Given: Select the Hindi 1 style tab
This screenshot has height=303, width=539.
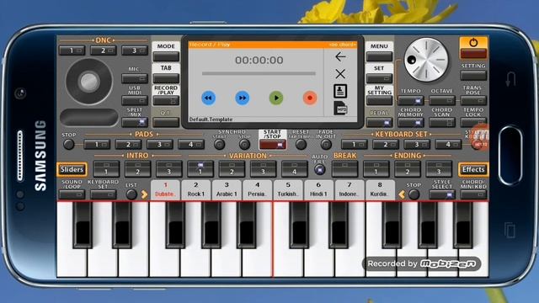Looking at the screenshot, I should (x=318, y=189).
